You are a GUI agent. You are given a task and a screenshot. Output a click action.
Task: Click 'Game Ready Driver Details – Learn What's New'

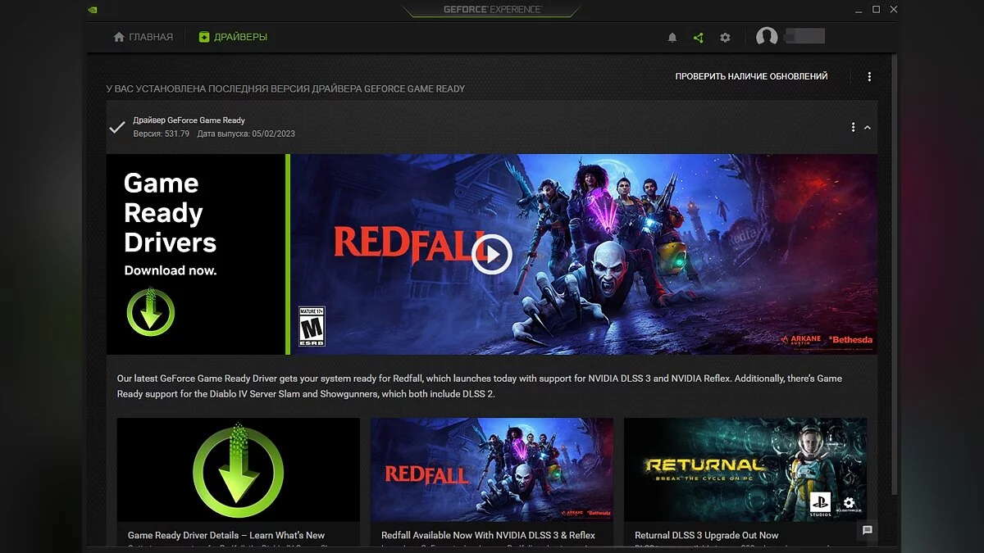pos(226,535)
